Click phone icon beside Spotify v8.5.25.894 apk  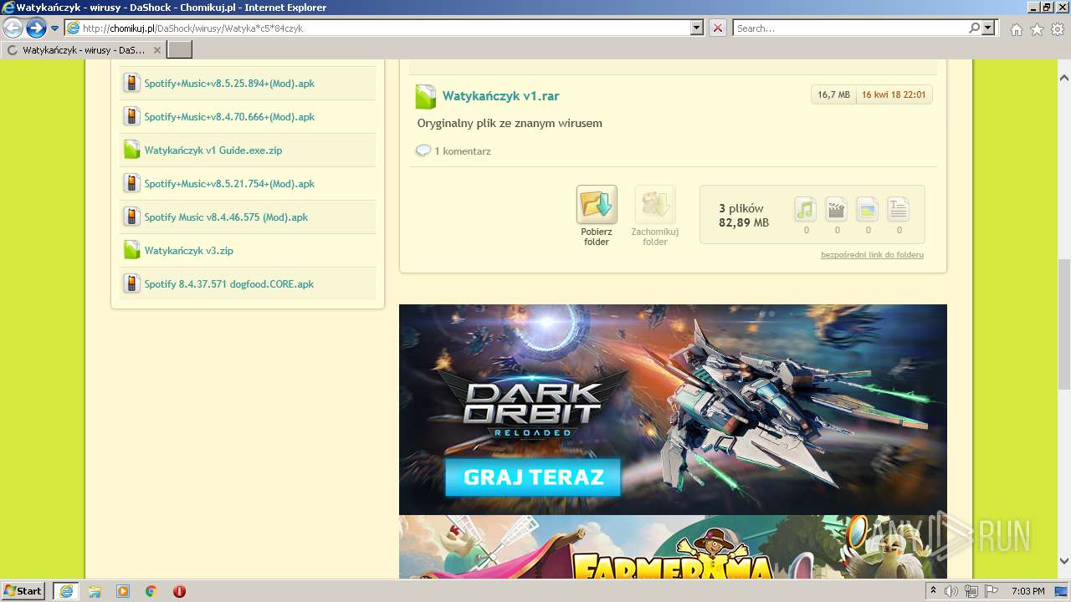[x=131, y=83]
